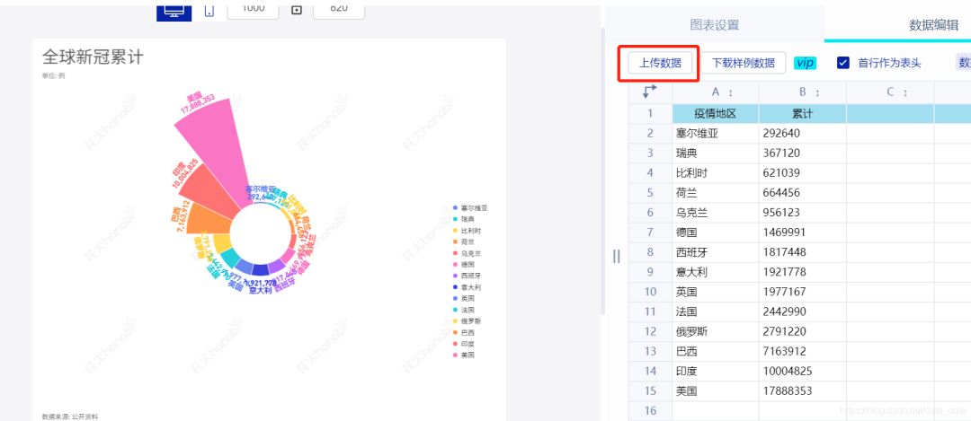
Task: Select the mobile phone preview icon
Action: [209, 11]
